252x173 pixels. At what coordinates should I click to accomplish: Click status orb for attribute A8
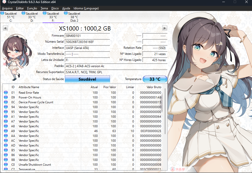6,126
